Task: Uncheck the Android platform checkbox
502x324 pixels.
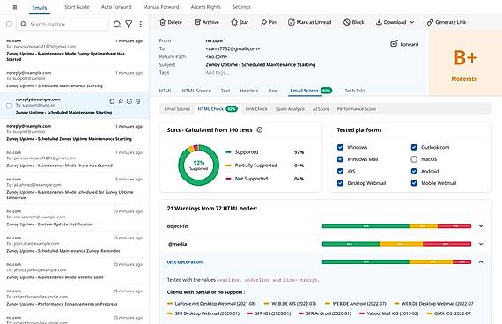Action: [414, 172]
